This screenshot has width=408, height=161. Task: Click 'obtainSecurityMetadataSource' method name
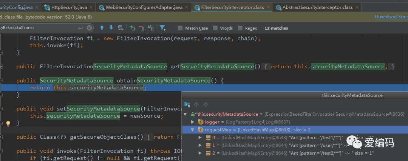click(x=163, y=81)
